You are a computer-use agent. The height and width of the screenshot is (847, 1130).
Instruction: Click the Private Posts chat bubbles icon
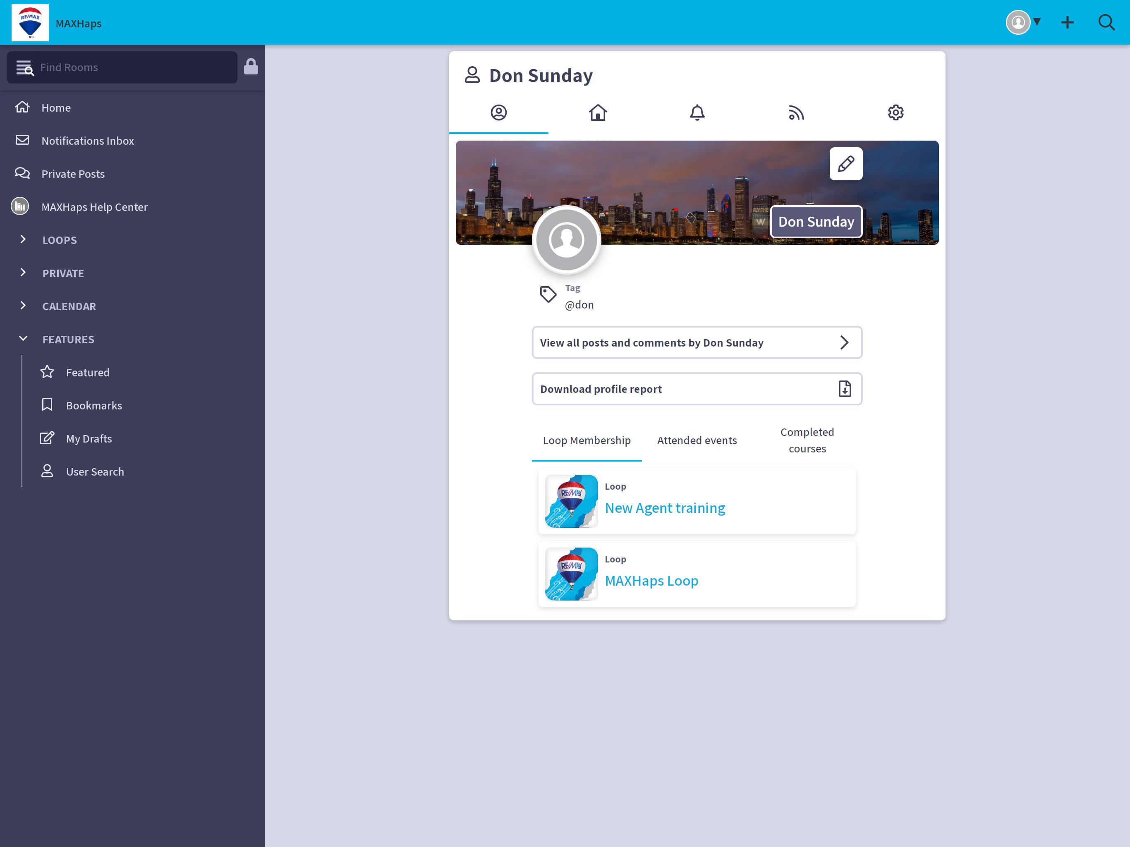(22, 173)
